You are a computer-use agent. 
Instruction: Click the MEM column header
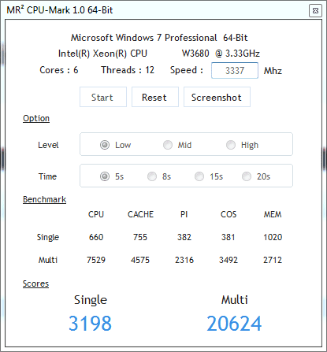(273, 214)
